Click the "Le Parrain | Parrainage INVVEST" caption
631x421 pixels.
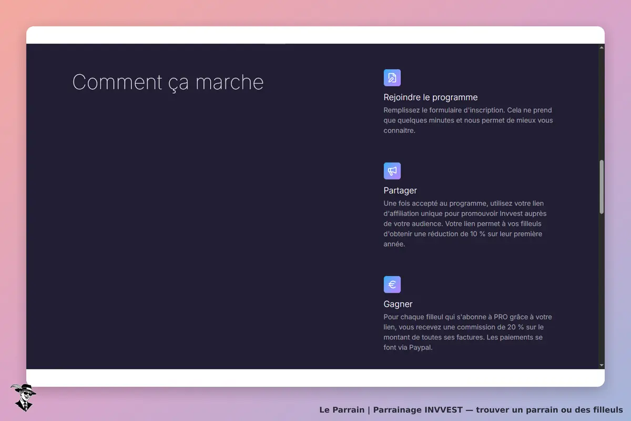coord(471,409)
